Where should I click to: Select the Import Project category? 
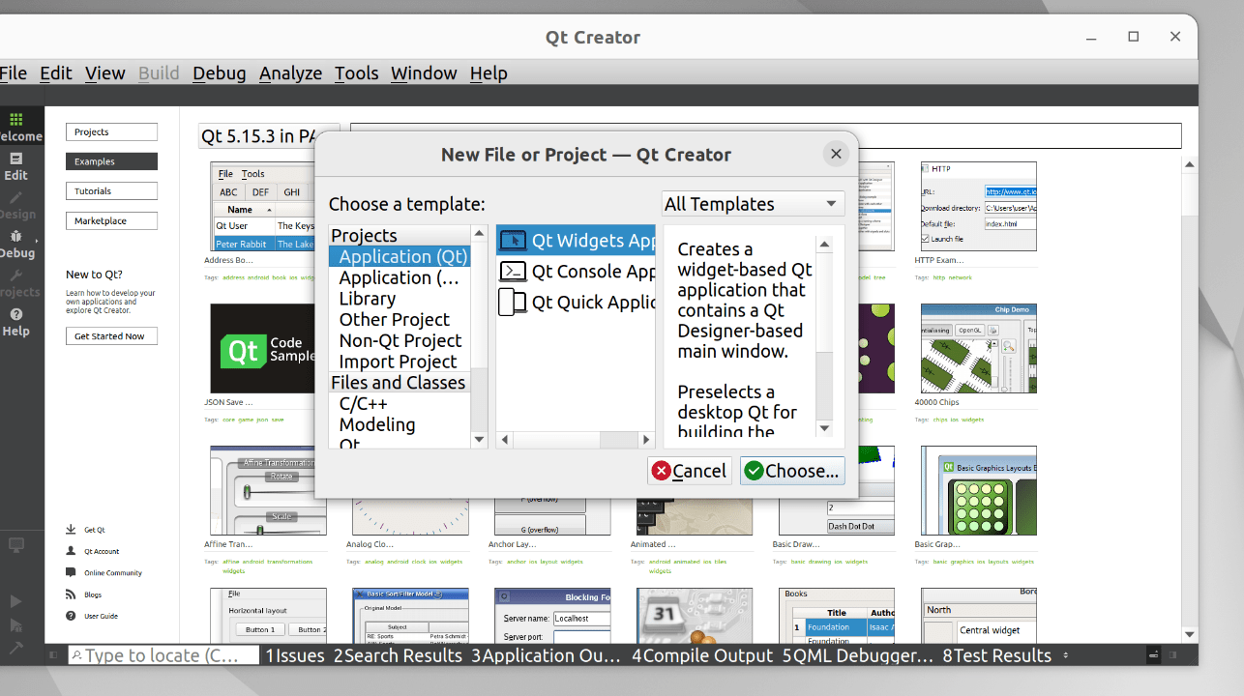(x=400, y=362)
